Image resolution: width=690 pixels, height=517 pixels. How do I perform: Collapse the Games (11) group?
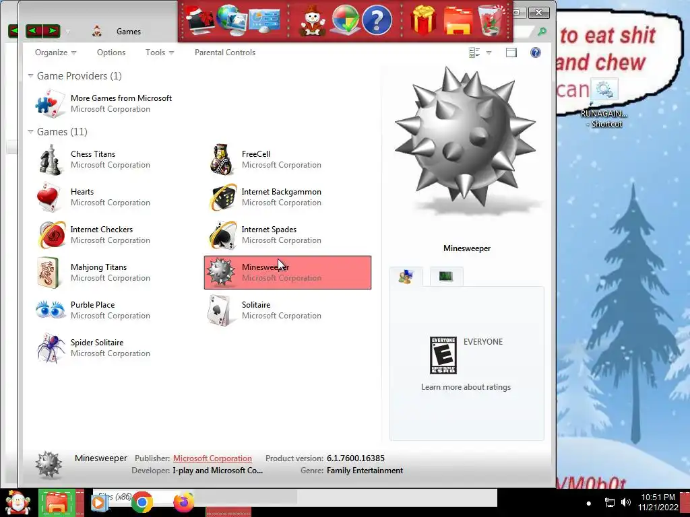tap(30, 132)
